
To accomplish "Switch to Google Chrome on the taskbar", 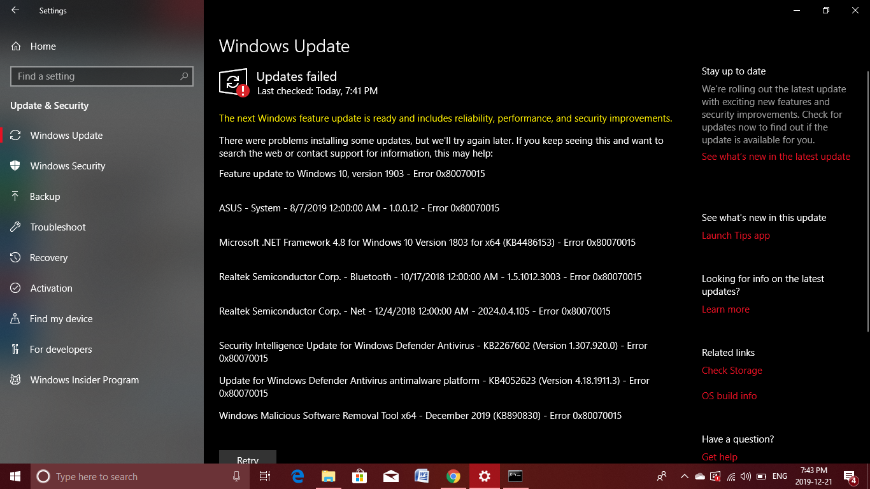I will [453, 476].
